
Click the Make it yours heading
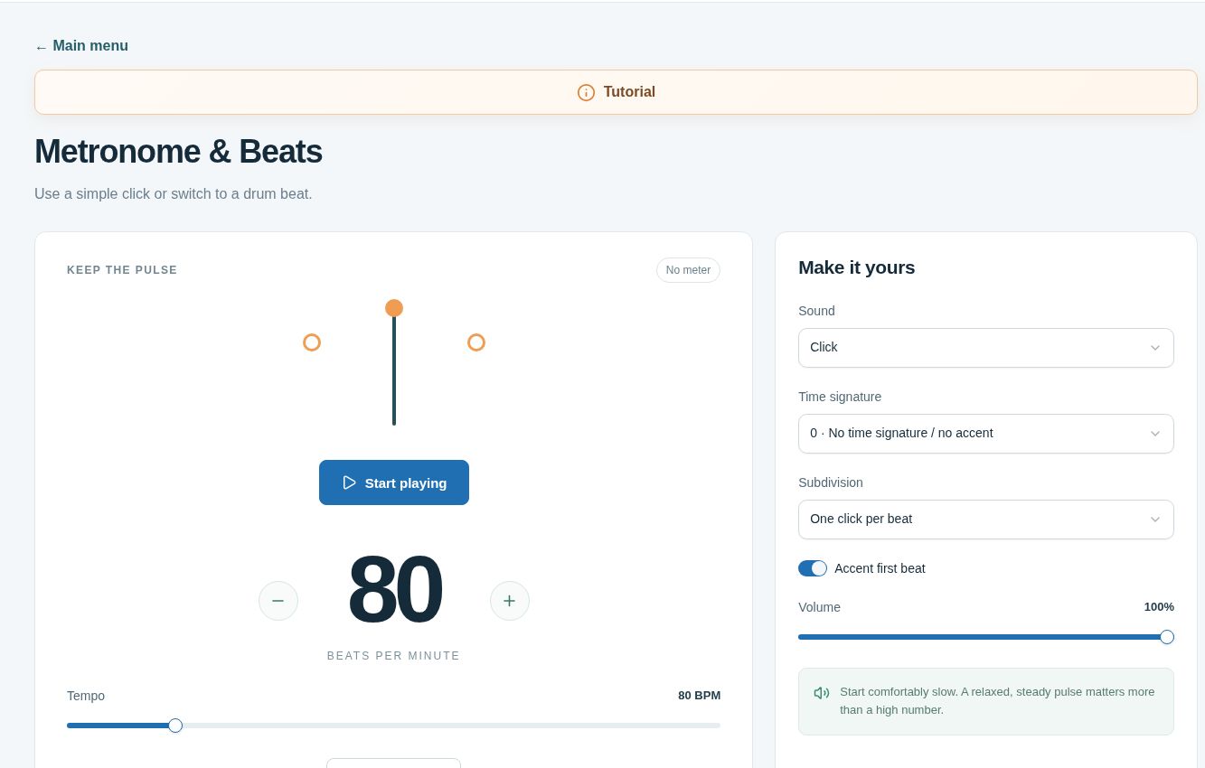coord(856,267)
